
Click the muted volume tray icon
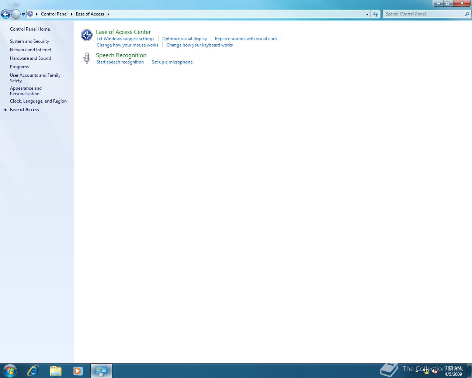pyautogui.click(x=435, y=371)
